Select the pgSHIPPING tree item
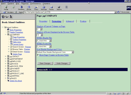The image size is (131, 95). tap(14, 76)
